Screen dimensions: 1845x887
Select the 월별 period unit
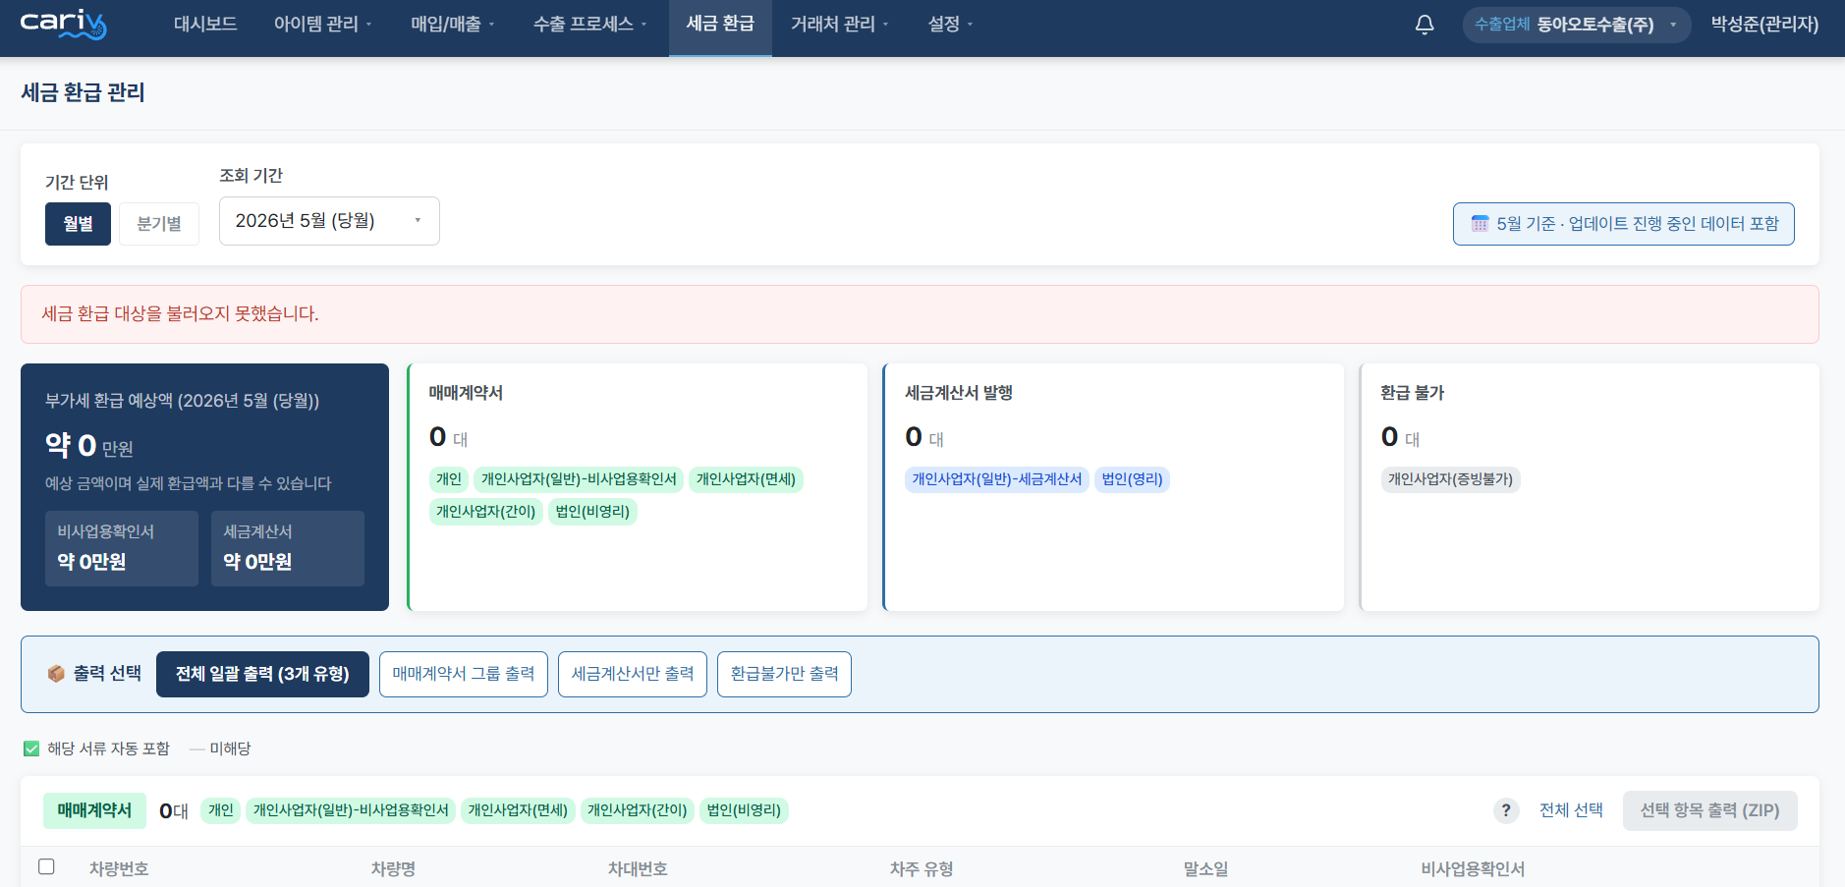tap(78, 224)
